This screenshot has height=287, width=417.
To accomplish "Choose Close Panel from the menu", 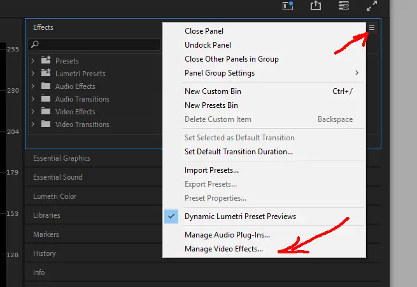I will [x=264, y=31].
